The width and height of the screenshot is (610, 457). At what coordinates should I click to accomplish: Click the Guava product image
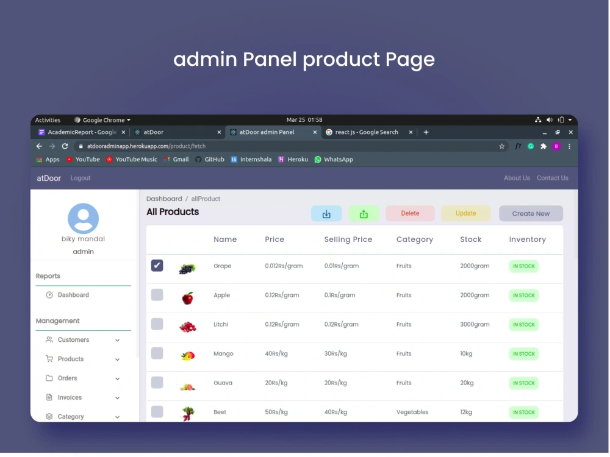(188, 387)
